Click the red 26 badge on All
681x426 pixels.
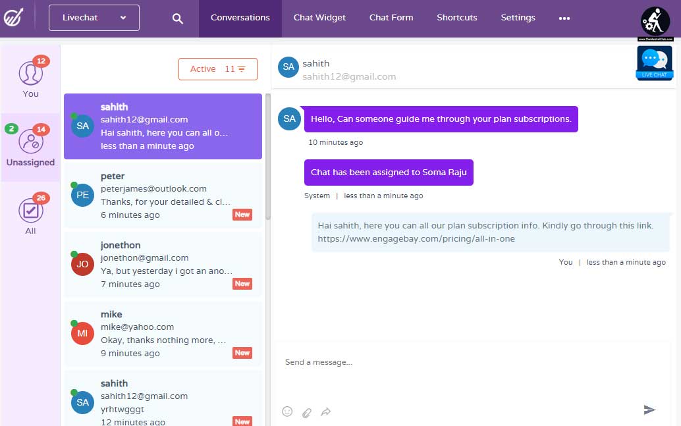click(41, 198)
